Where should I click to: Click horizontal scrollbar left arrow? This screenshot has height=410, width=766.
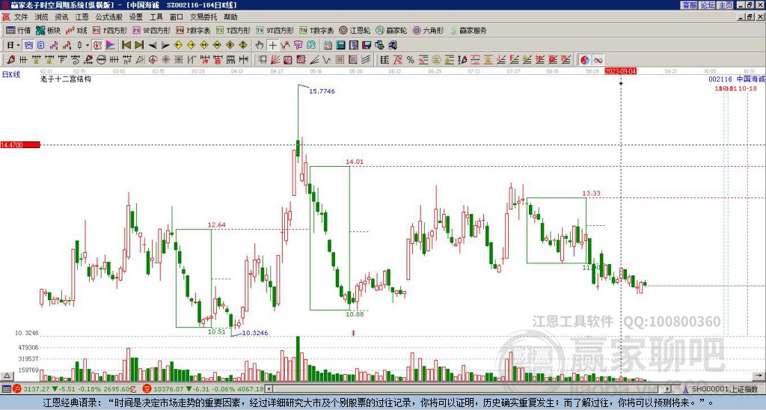(x=269, y=389)
